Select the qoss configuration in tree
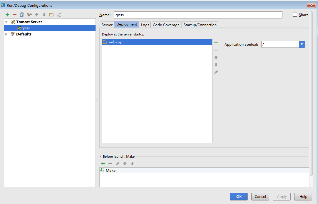The height and width of the screenshot is (204, 318). tap(50, 28)
